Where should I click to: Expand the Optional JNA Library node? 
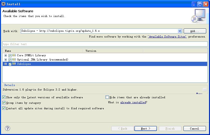point(6,59)
